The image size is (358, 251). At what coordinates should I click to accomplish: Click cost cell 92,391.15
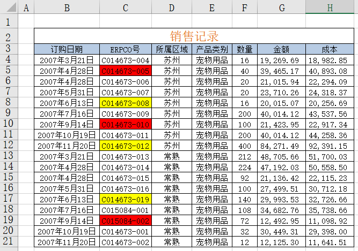pos(330,146)
